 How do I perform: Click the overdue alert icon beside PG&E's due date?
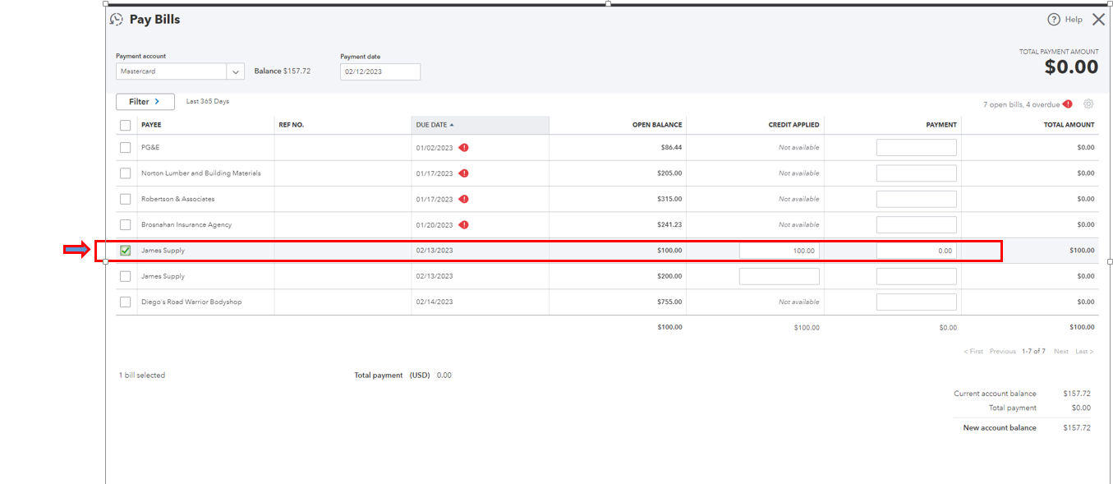point(463,147)
